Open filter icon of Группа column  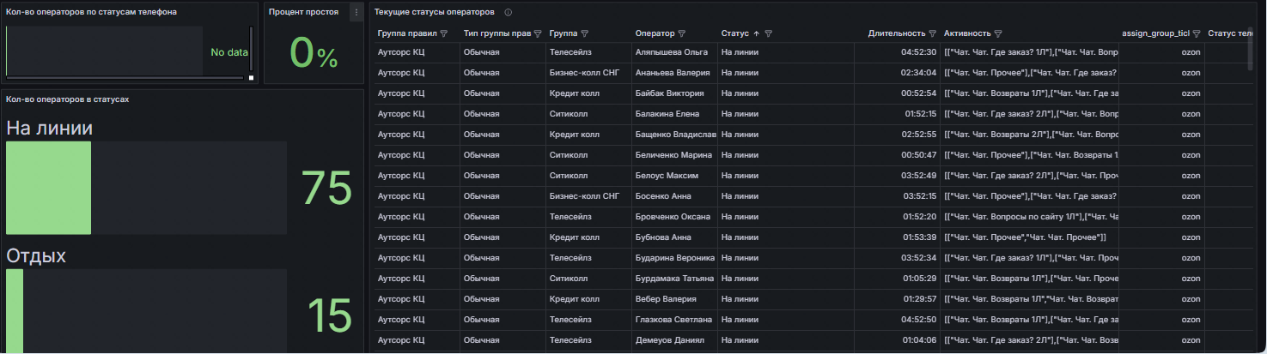[x=584, y=33]
